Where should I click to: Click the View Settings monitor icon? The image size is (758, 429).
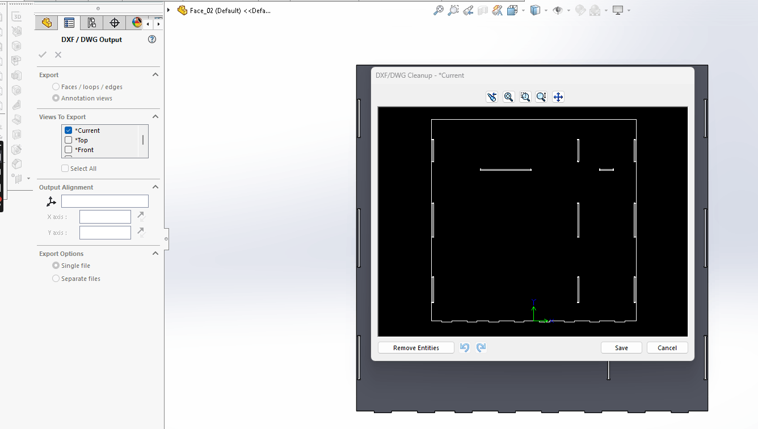(x=618, y=10)
